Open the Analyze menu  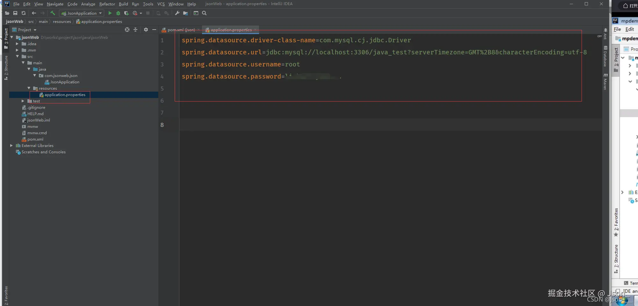coord(88,4)
